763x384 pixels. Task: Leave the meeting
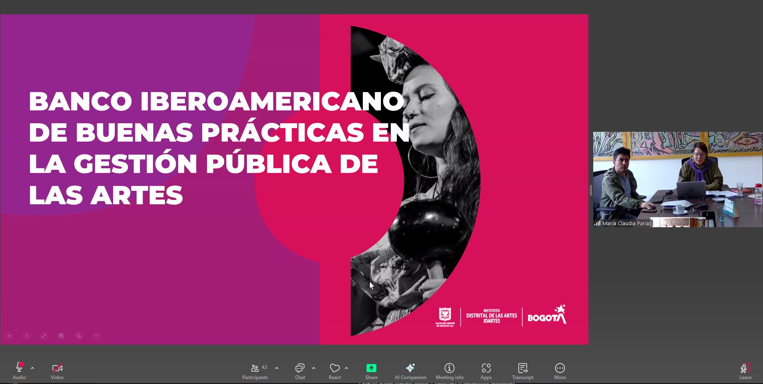pyautogui.click(x=745, y=368)
